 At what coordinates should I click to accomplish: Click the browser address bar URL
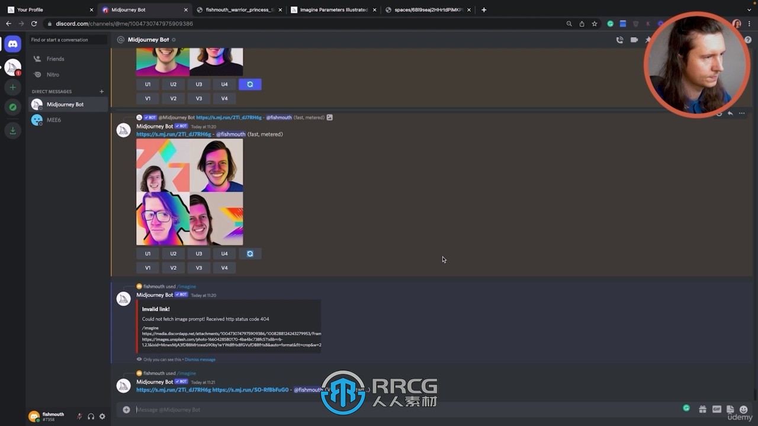coord(124,24)
